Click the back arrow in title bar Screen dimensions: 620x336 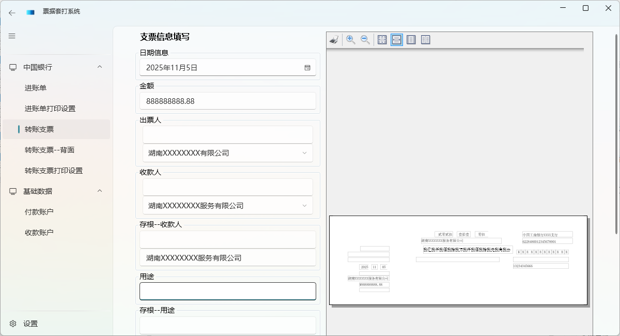click(12, 12)
